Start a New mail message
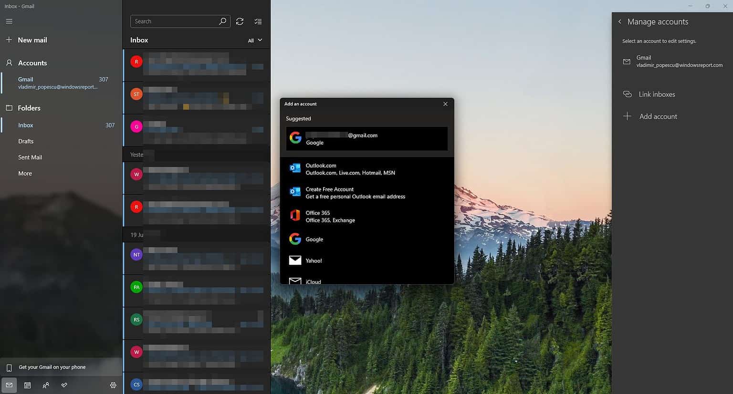 (32, 40)
